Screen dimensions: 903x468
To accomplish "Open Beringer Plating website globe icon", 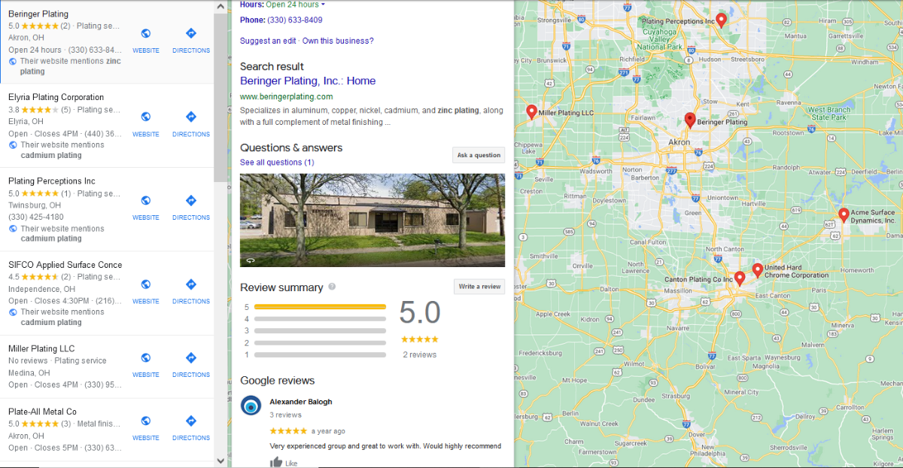I will (x=146, y=34).
